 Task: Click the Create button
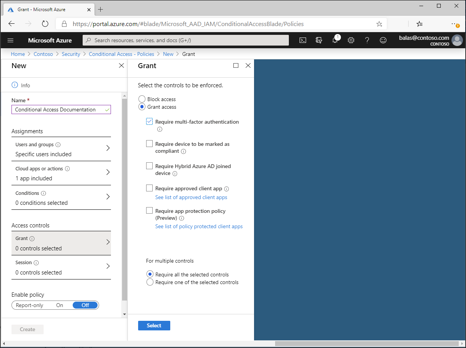pos(28,329)
